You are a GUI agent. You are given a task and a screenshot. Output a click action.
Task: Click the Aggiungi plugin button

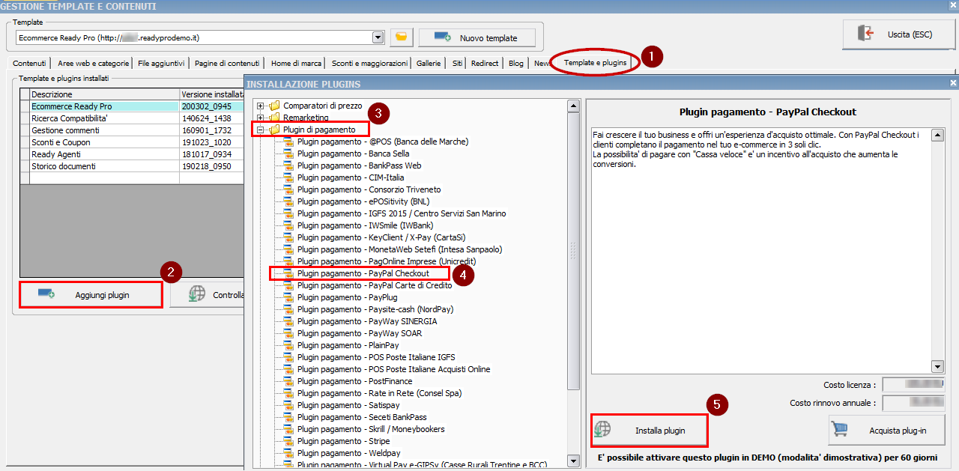click(91, 295)
